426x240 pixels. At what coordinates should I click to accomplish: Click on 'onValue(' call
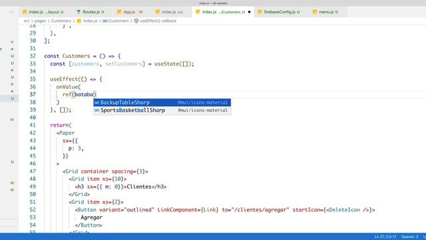69,87
